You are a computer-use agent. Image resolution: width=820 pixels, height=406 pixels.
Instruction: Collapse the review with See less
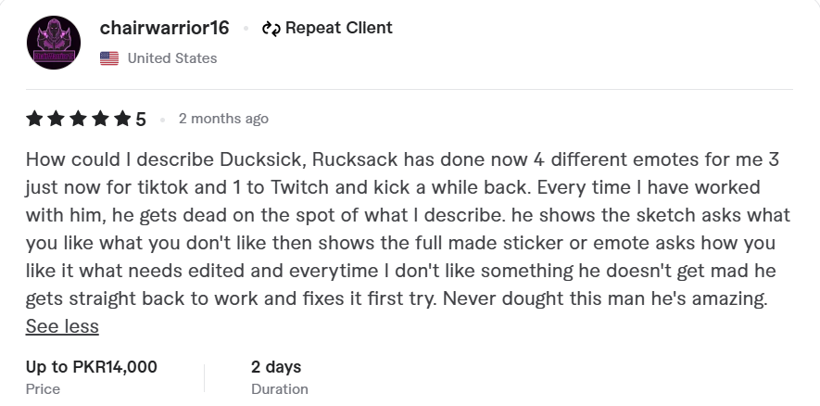pos(62,326)
